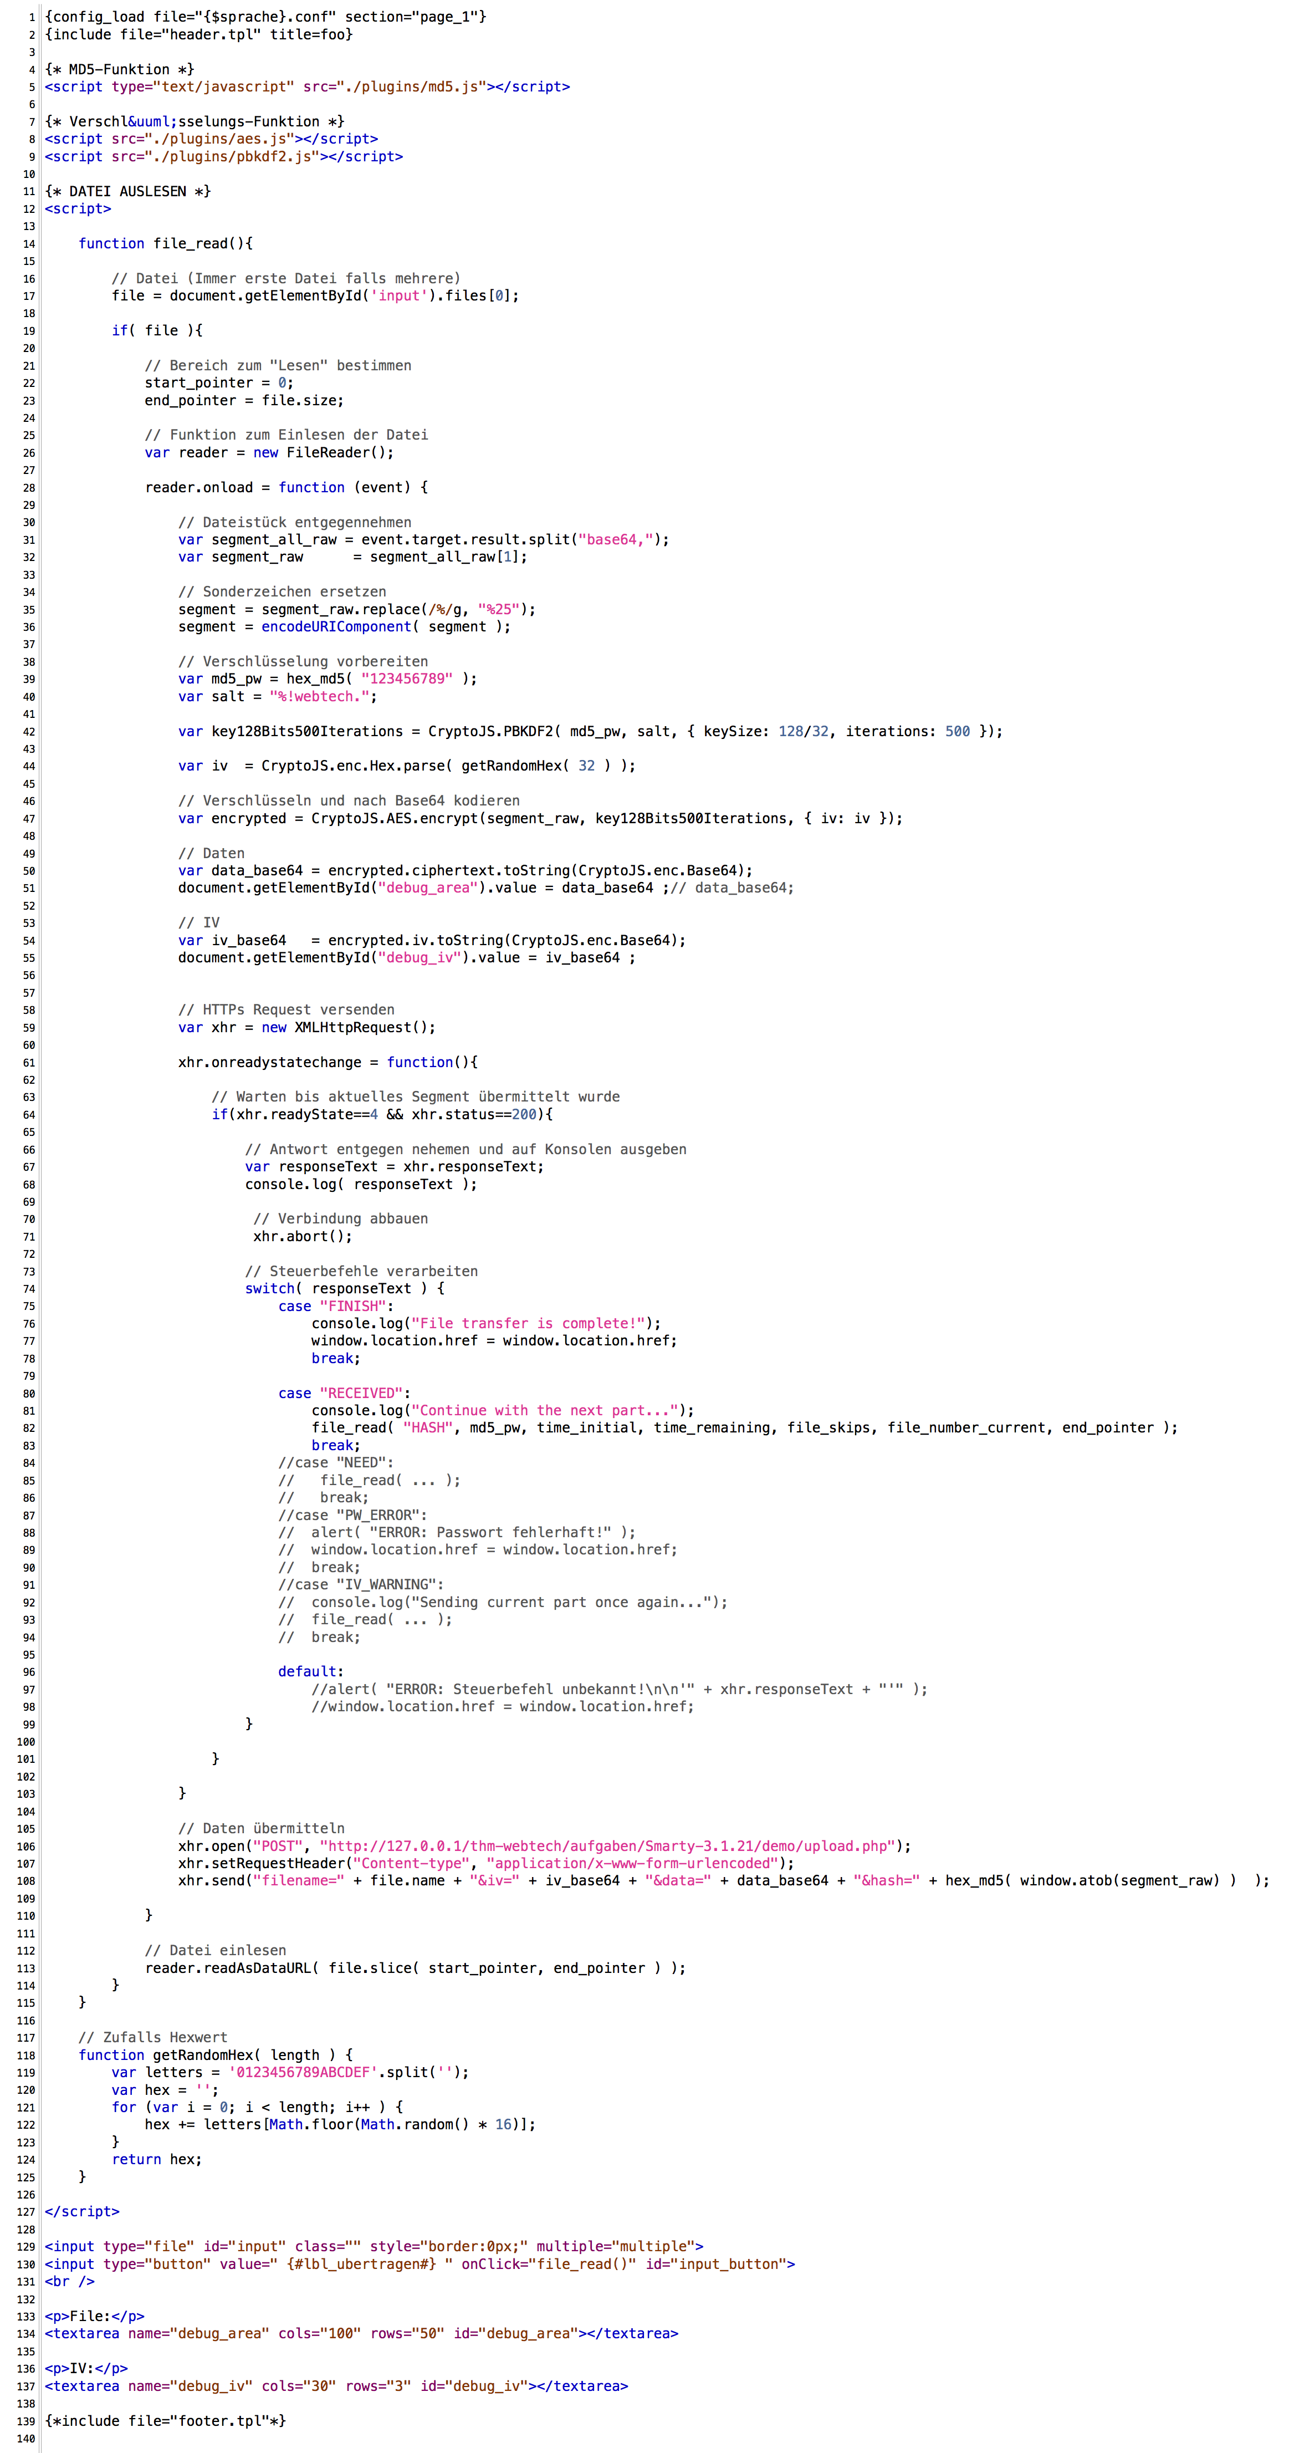Click the 'var salt' line
The width and height of the screenshot is (1294, 2453).
pyautogui.click(x=278, y=696)
